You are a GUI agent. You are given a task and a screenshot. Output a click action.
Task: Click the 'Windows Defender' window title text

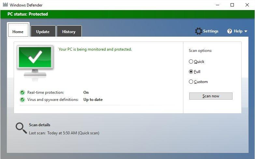[x=26, y=5]
